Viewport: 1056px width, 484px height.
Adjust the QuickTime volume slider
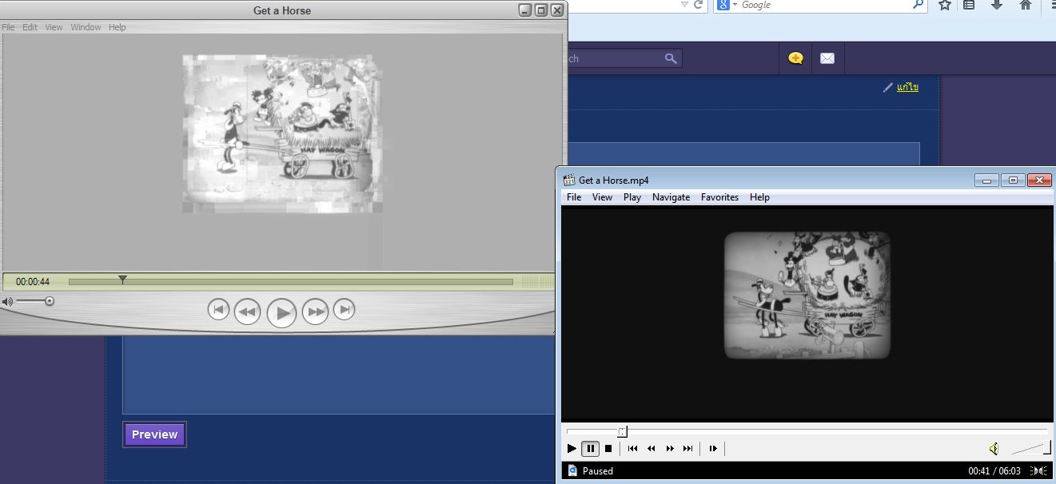[36, 301]
